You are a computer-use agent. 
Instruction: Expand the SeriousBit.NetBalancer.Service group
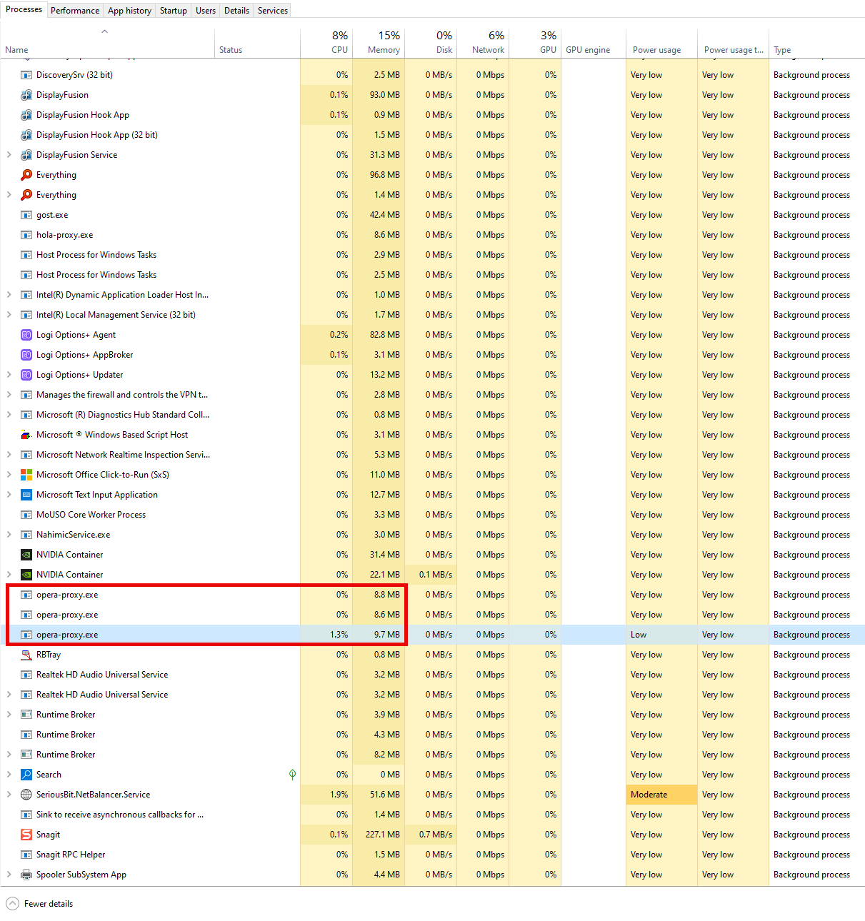pyautogui.click(x=9, y=795)
